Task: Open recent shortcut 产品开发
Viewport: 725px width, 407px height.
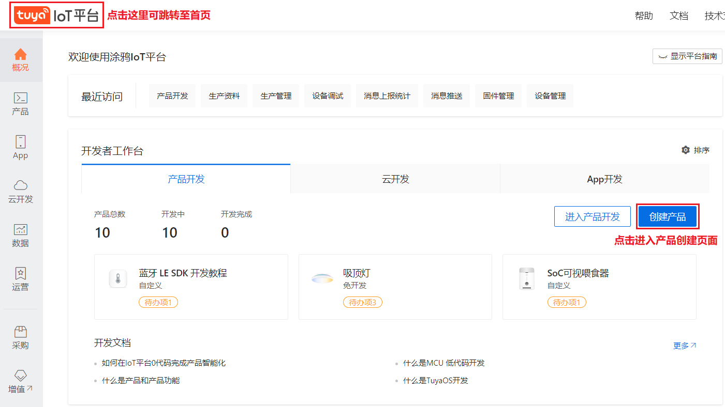Action: pyautogui.click(x=172, y=96)
